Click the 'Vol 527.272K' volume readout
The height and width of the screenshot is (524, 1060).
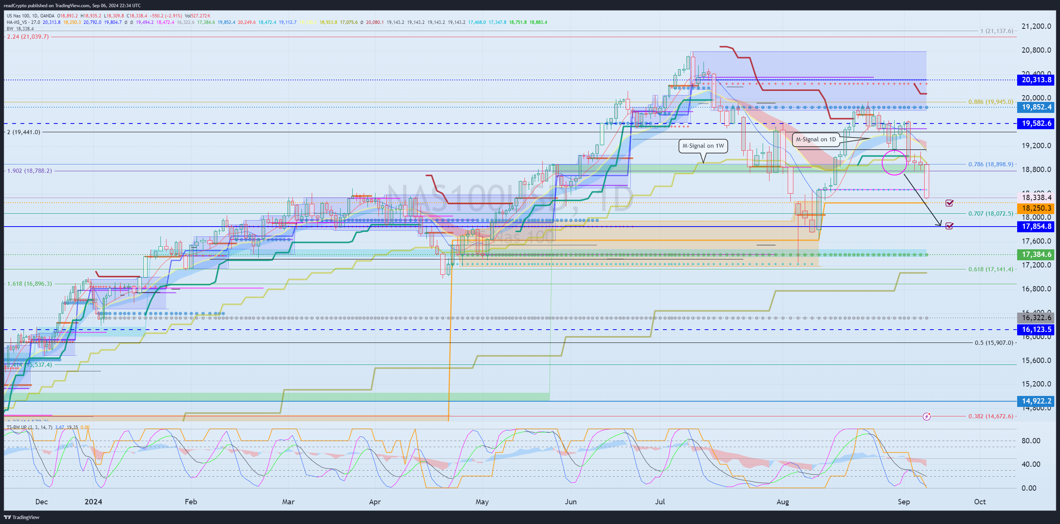(198, 16)
